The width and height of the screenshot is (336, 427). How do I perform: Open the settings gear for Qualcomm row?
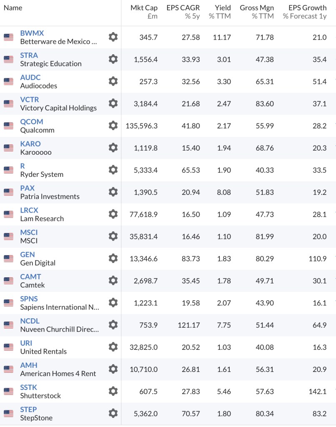(113, 126)
